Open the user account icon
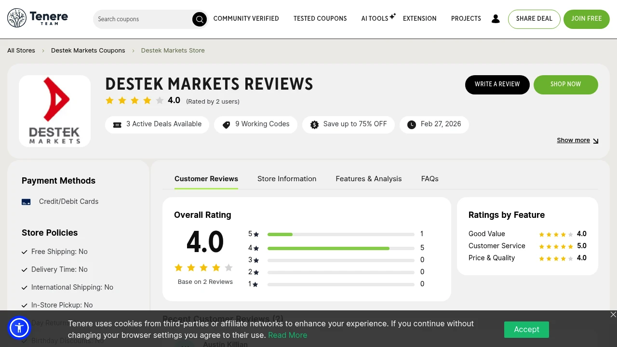The height and width of the screenshot is (347, 617). point(496,19)
